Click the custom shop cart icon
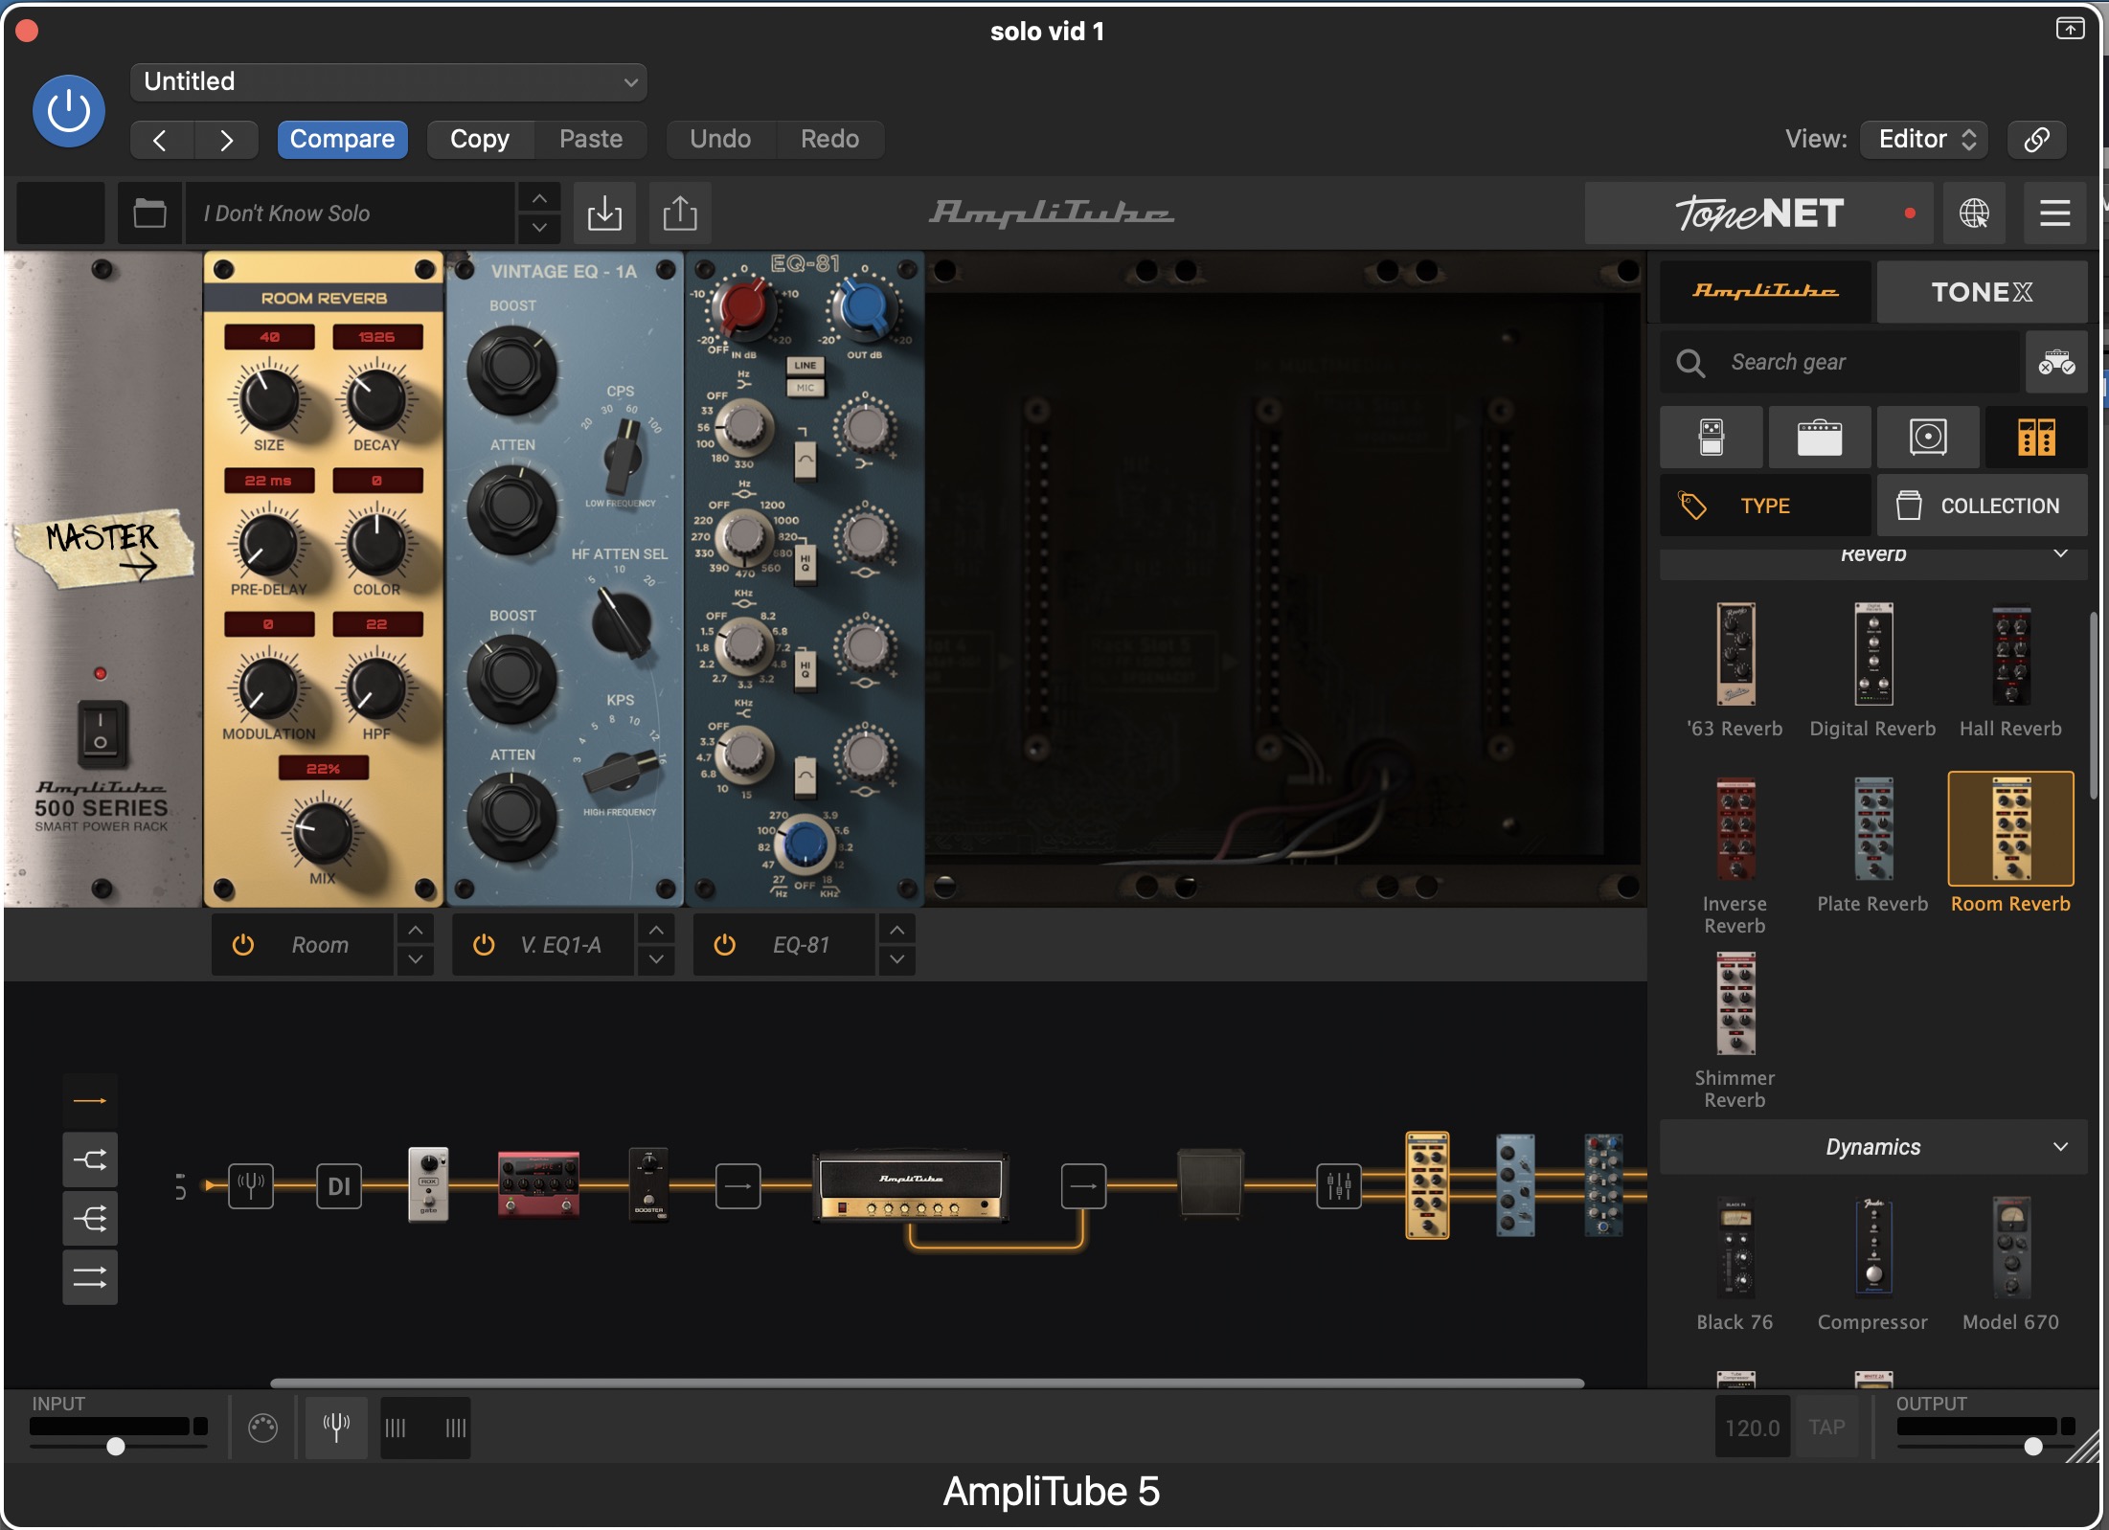The image size is (2109, 1530). (2056, 363)
